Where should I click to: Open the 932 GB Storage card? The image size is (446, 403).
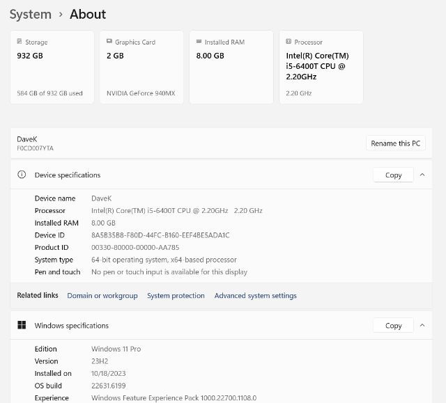coord(52,68)
